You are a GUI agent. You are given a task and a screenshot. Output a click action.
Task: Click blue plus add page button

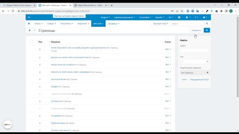[207, 30]
